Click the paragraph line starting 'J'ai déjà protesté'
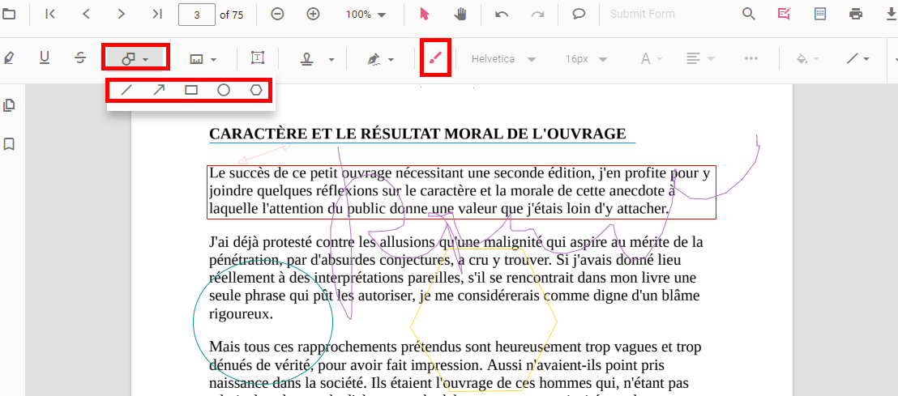This screenshot has height=396, width=898. pyautogui.click(x=456, y=243)
